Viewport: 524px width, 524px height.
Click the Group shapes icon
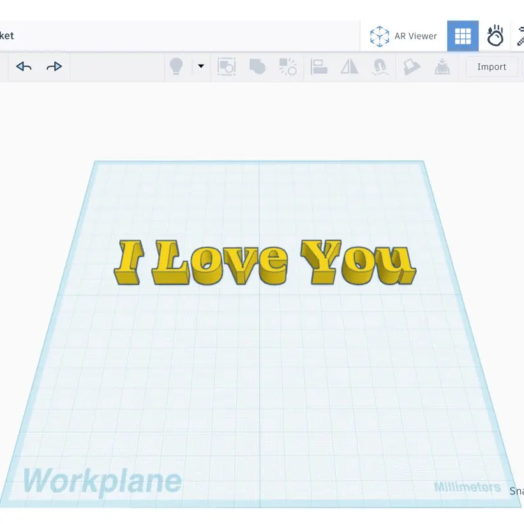click(257, 66)
